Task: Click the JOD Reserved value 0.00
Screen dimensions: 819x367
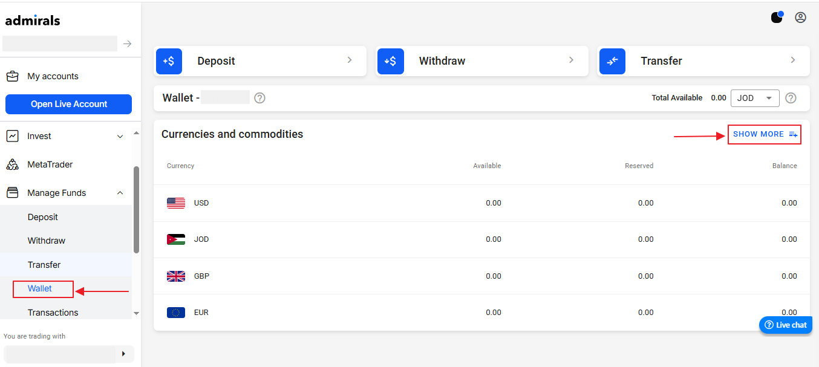Action: pyautogui.click(x=646, y=239)
